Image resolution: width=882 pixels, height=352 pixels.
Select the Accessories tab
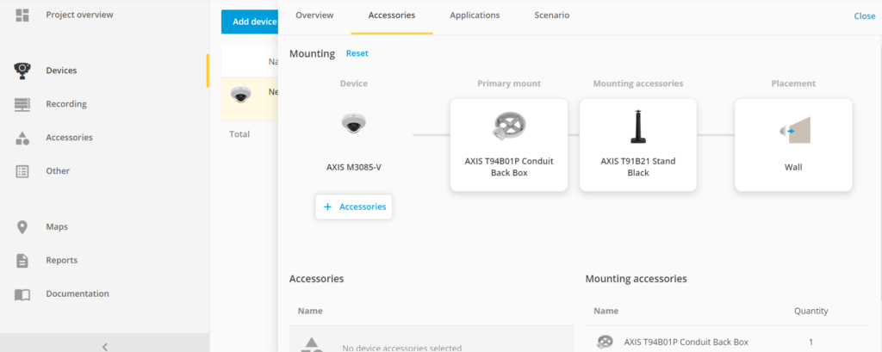pos(392,15)
